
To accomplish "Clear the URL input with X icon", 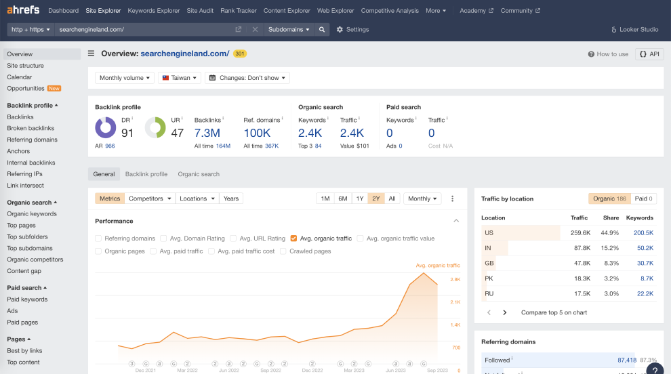I will point(255,29).
